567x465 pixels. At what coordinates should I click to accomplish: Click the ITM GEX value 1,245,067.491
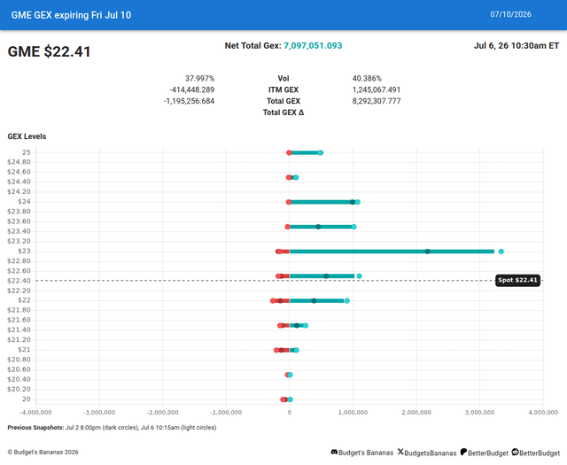coord(377,89)
